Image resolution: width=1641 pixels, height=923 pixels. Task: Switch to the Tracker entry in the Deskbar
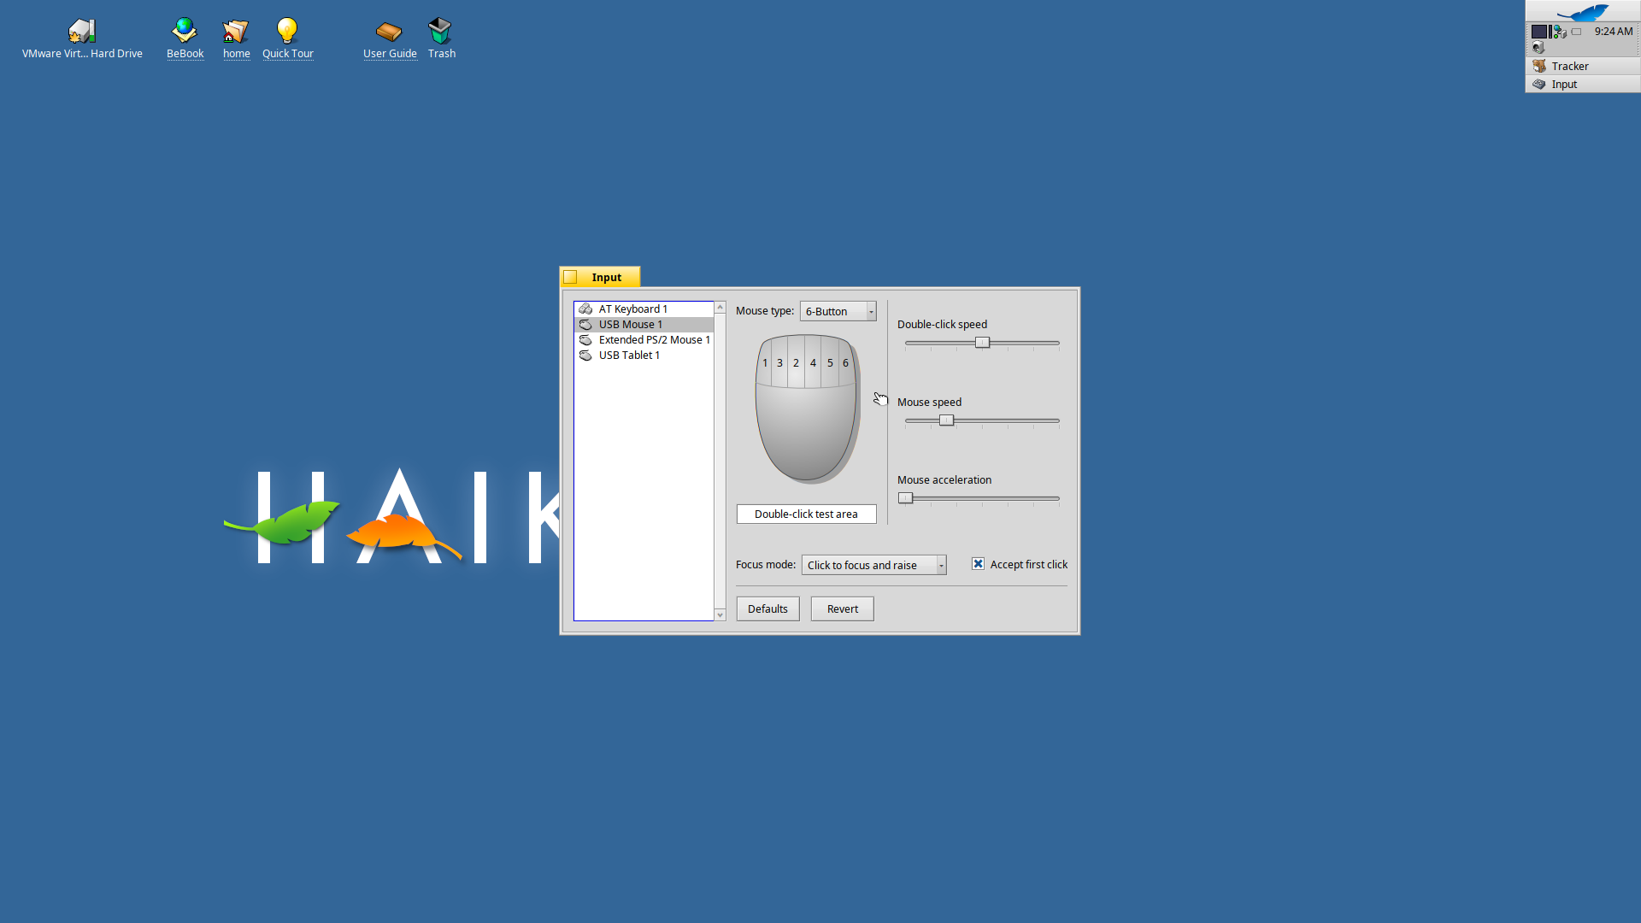tap(1583, 66)
